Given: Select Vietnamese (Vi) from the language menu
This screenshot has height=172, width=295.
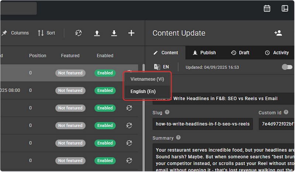Looking at the screenshot, I should click(147, 79).
